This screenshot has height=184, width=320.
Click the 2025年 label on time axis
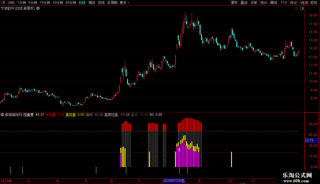click(6, 181)
